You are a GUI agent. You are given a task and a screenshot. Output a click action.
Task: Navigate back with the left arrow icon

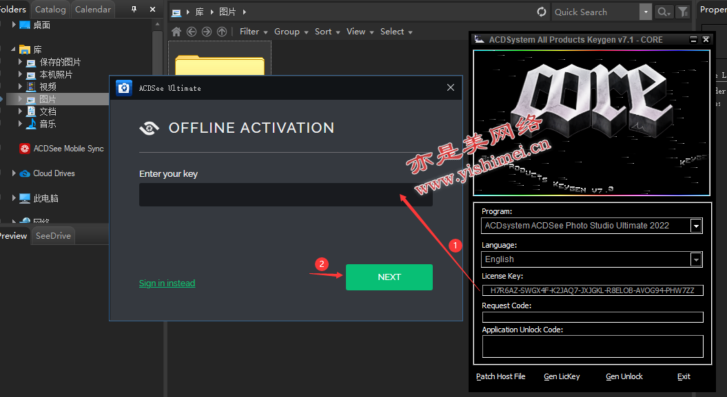(192, 32)
